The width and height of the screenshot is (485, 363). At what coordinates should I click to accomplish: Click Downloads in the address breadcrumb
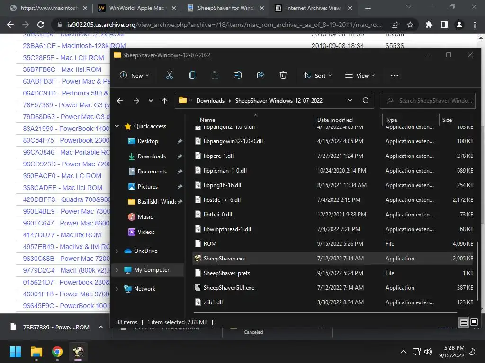(x=210, y=101)
